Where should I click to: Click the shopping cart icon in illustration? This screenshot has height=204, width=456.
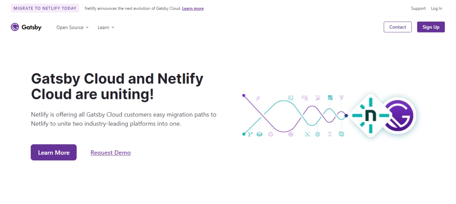[317, 97]
